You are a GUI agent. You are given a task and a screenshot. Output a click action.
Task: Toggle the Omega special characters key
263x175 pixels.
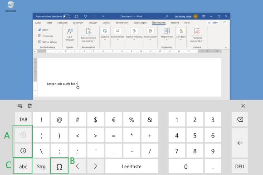[59, 166]
